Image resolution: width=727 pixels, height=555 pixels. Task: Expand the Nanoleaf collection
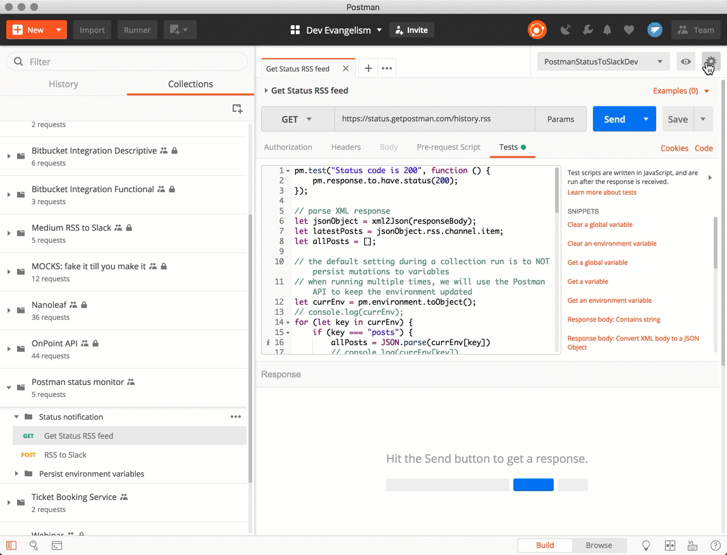pyautogui.click(x=9, y=310)
